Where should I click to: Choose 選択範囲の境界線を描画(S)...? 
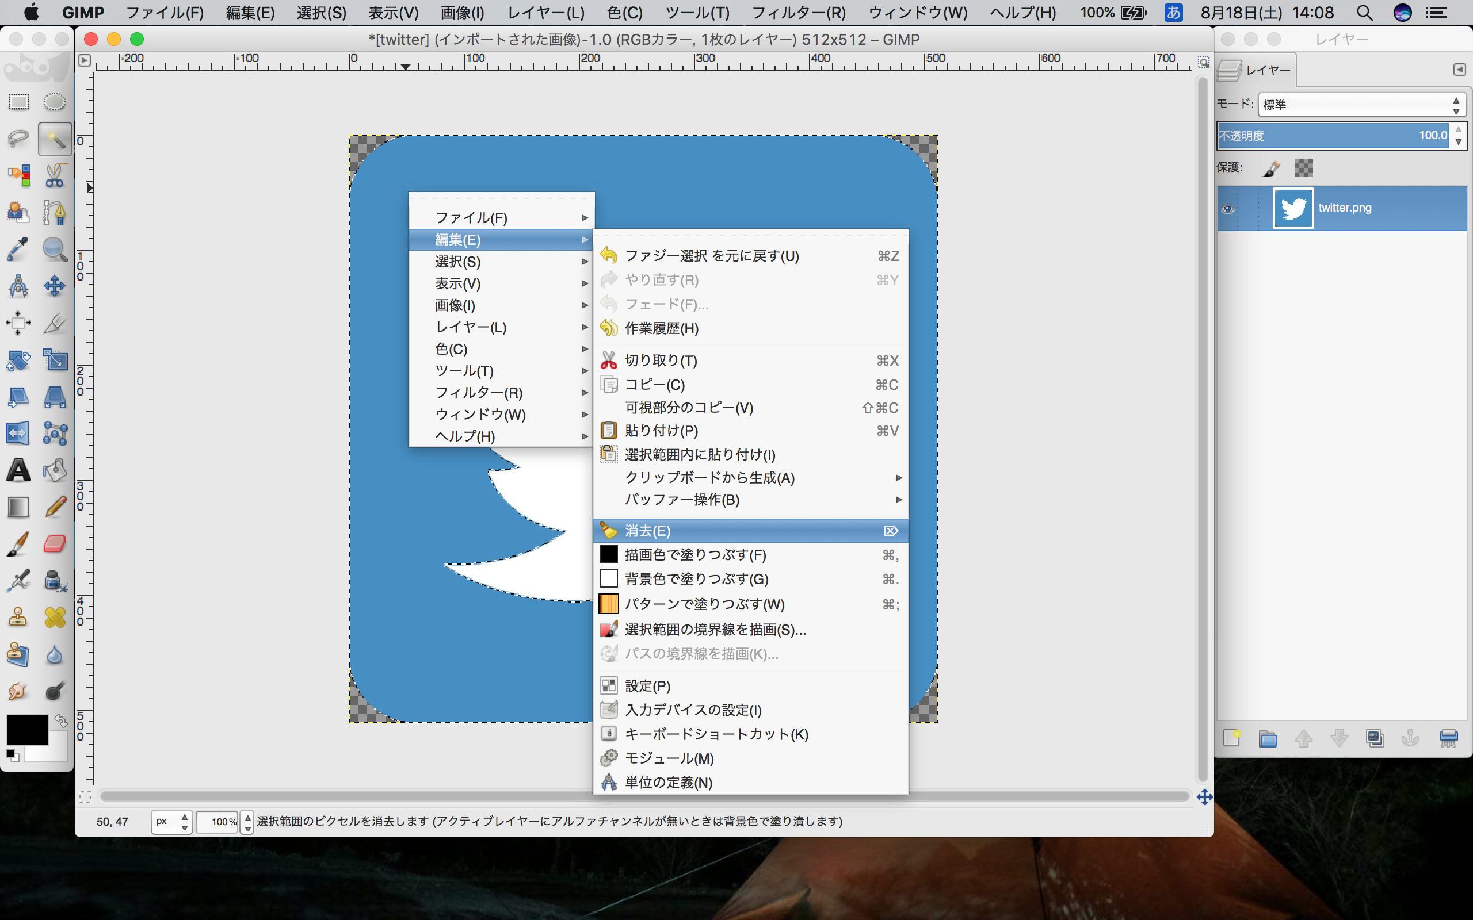(x=750, y=630)
